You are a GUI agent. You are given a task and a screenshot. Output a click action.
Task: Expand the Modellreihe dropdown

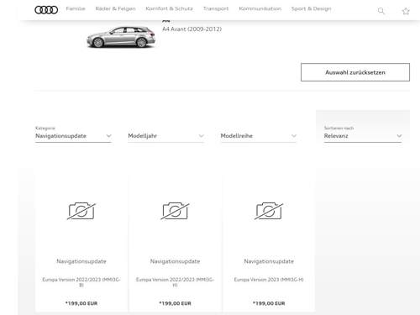point(259,136)
